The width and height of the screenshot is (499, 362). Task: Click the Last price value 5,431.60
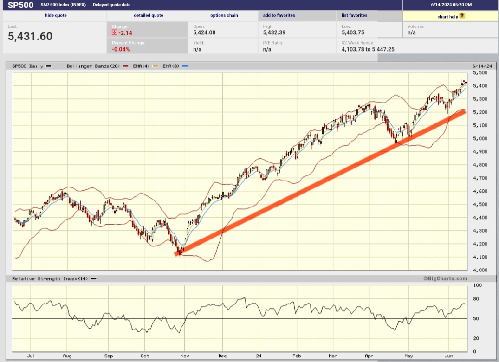29,36
